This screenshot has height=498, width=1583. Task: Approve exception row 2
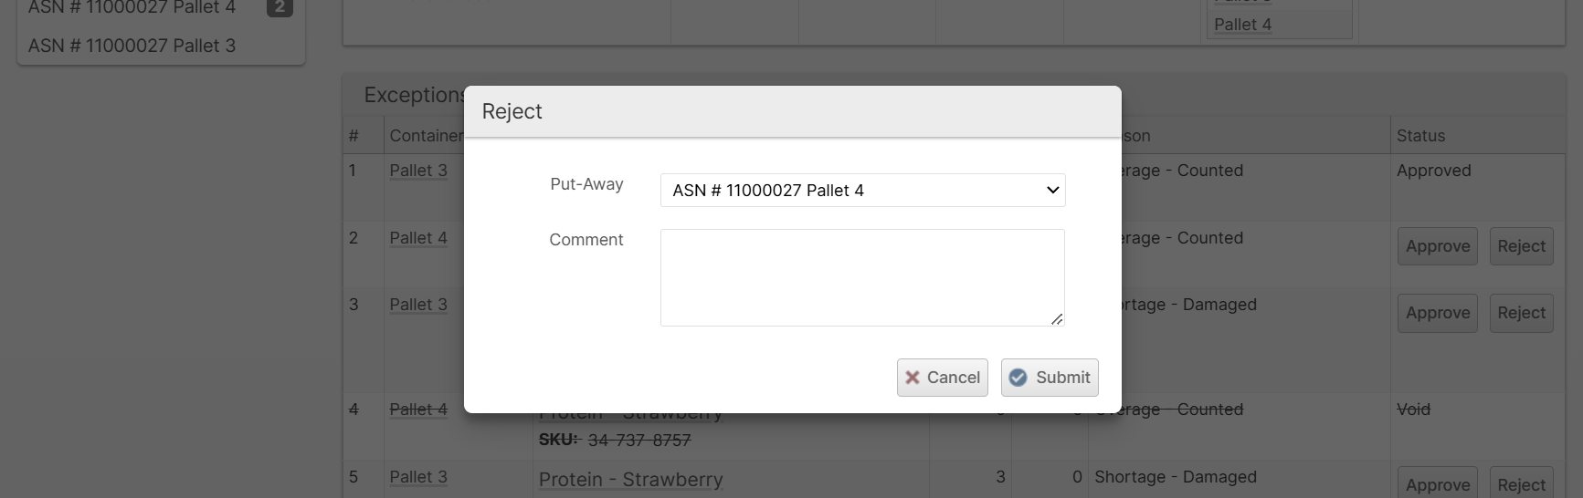[x=1437, y=246]
